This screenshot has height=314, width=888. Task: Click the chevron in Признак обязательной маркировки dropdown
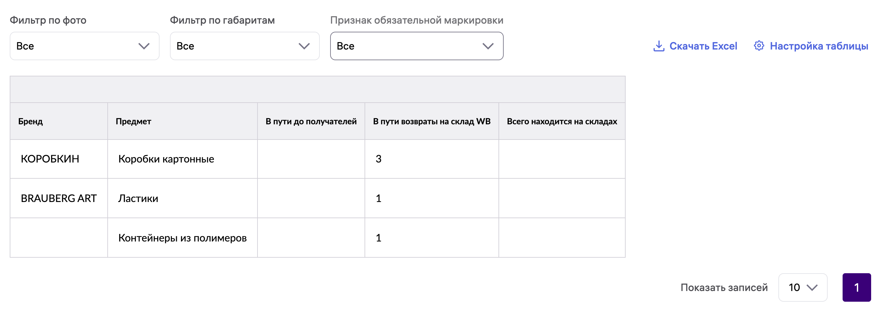[x=488, y=46]
